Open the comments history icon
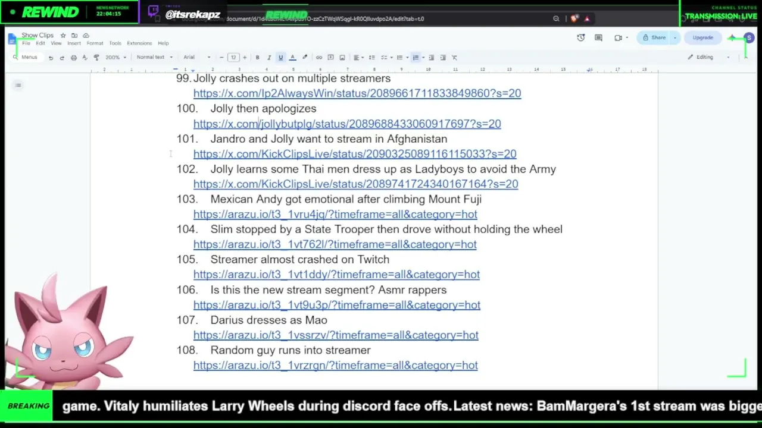762x428 pixels. [x=599, y=38]
